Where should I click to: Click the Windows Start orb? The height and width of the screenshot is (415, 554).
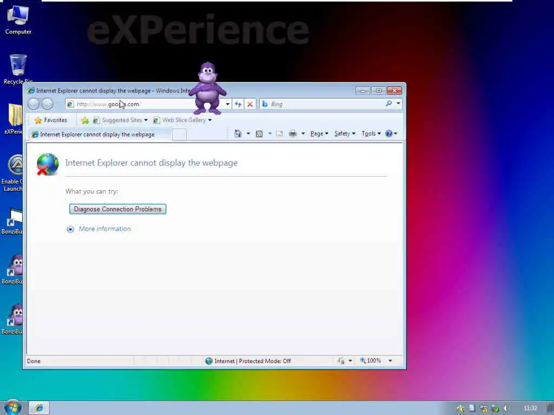[13, 407]
